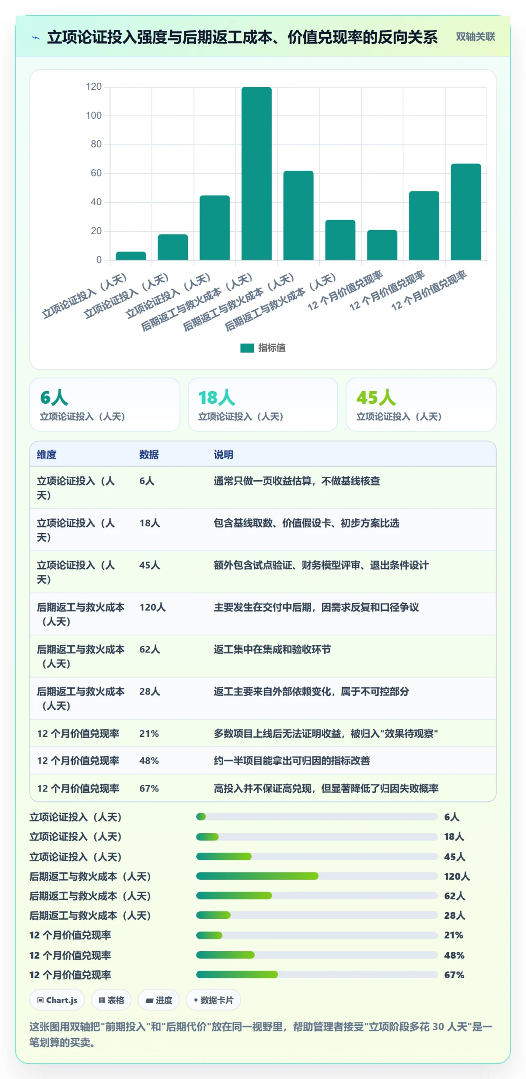This screenshot has width=526, height=1079.
Task: Click the 双轴关联 badge in the header
Action: [x=475, y=37]
